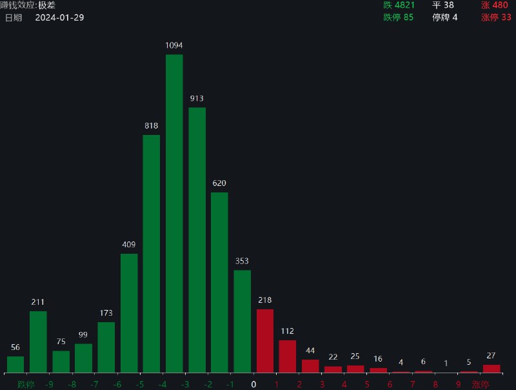The image size is (516, 390).
Task: Click the -5 axis label
Action: click(139, 383)
